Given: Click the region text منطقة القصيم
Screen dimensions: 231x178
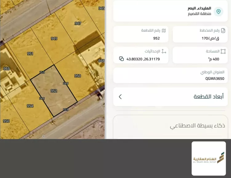Looking at the screenshot, I should pyautogui.click(x=200, y=14).
